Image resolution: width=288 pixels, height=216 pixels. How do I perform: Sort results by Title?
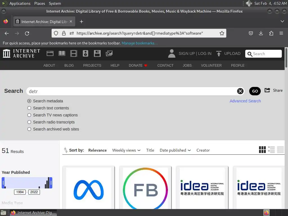(x=150, y=150)
